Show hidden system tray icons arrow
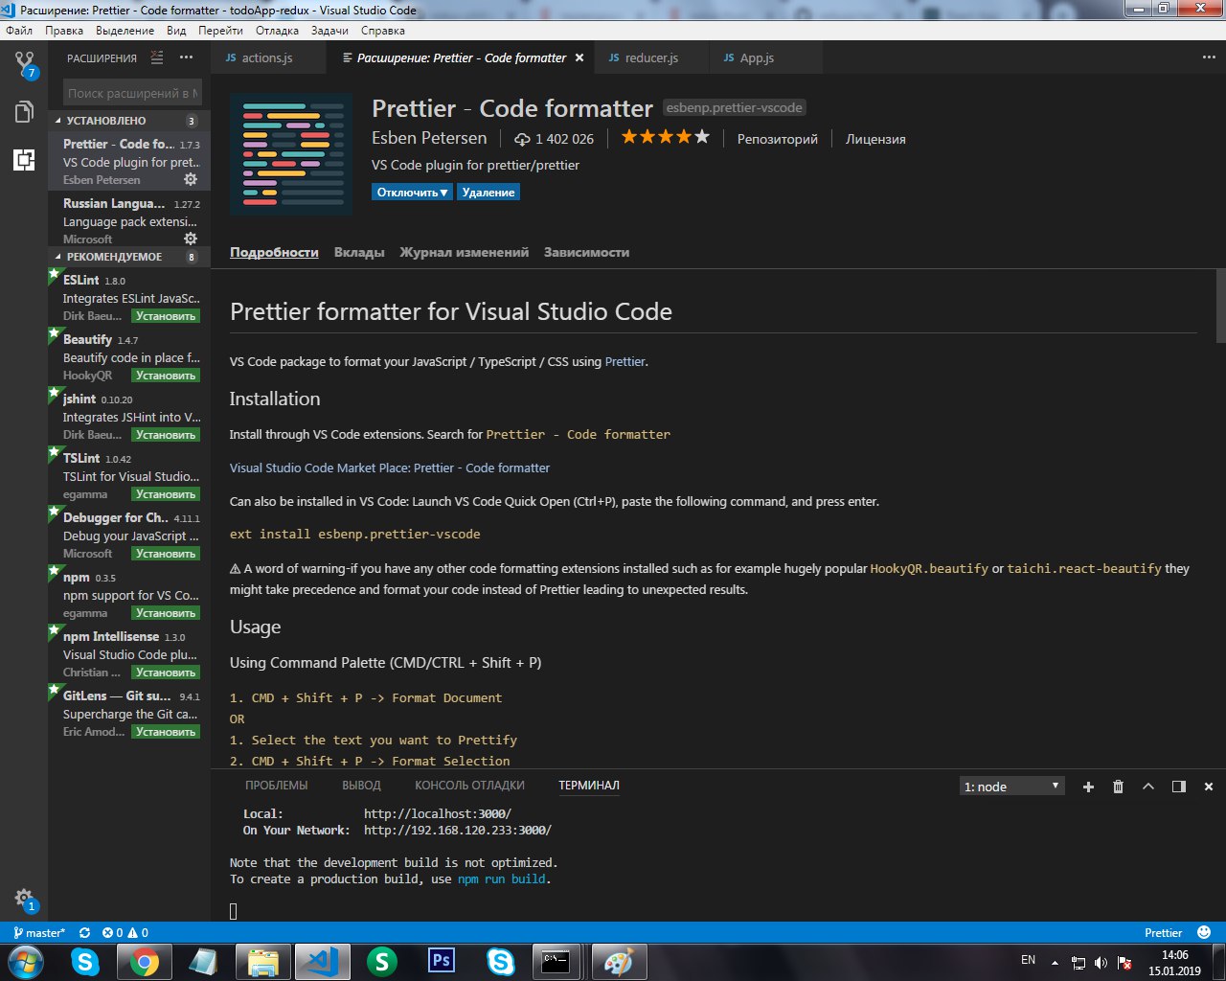 point(1055,962)
